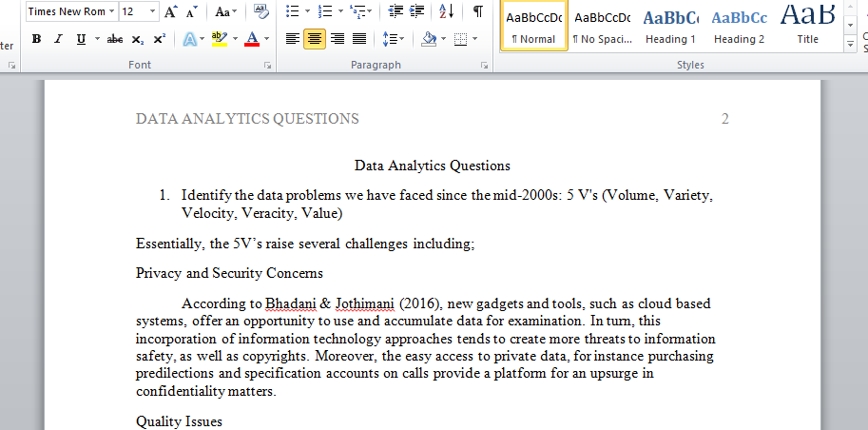The height and width of the screenshot is (430, 868).
Task: Click Increase Indent icon
Action: 417,11
